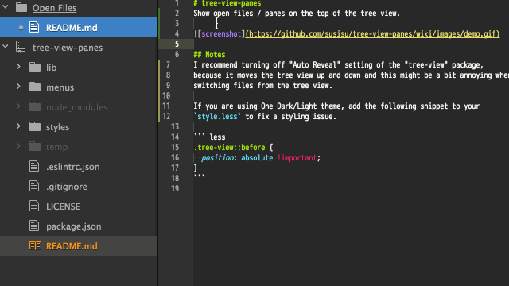Select the lib folder name
Viewport: 509px width, 286px height.
click(x=51, y=68)
